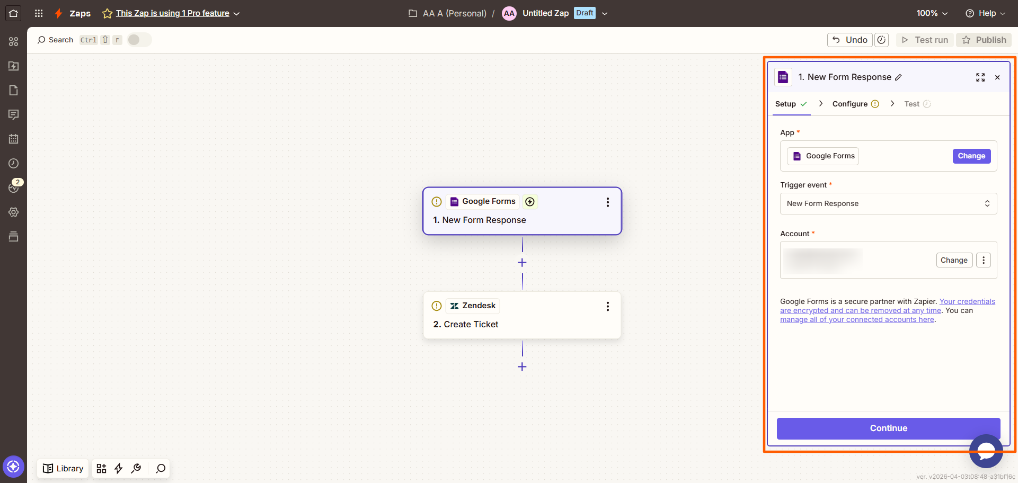Click the Test run button
The width and height of the screenshot is (1018, 483).
tap(925, 40)
